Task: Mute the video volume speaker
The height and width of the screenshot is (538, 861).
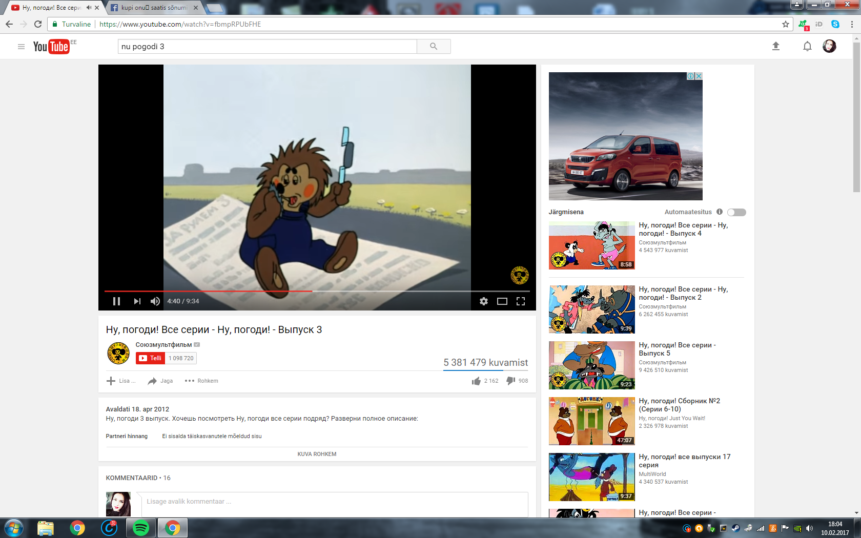Action: coord(155,301)
